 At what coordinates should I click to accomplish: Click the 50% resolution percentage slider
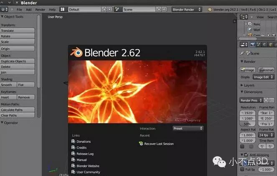click(x=247, y=124)
